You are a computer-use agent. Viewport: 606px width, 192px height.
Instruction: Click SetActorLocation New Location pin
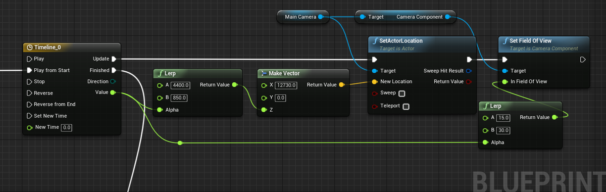pos(374,81)
